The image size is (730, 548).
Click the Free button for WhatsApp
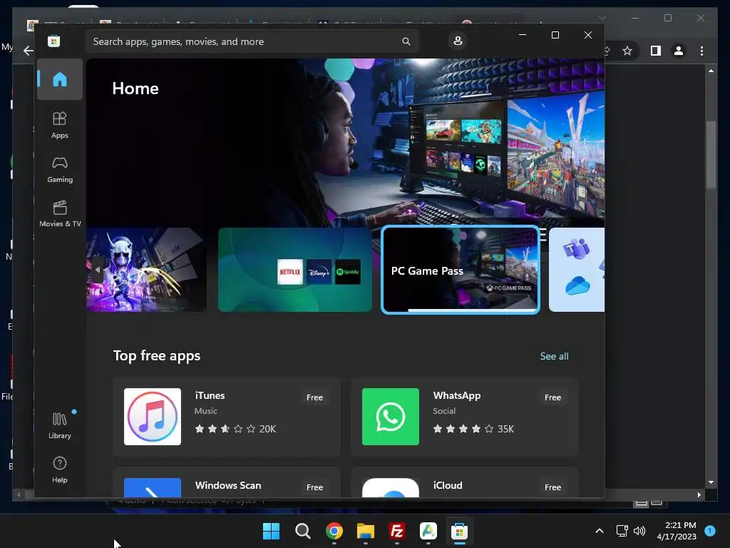click(552, 397)
